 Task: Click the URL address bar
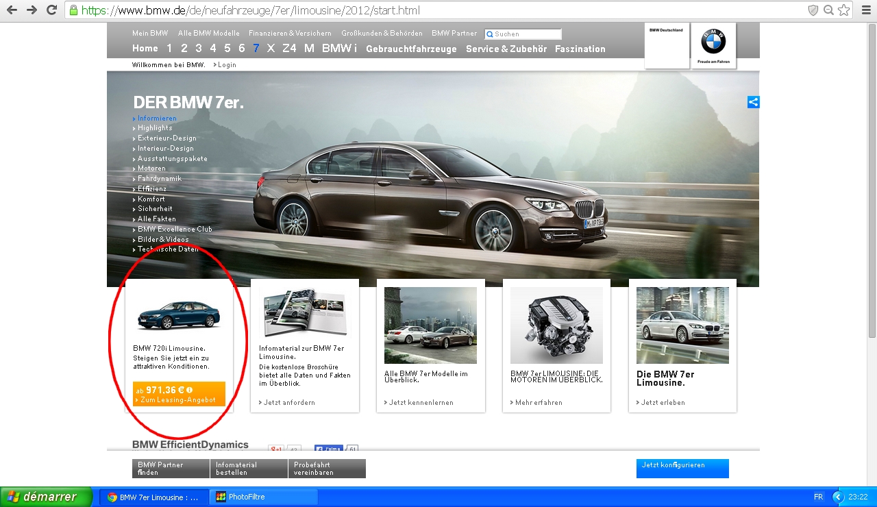tap(438, 10)
